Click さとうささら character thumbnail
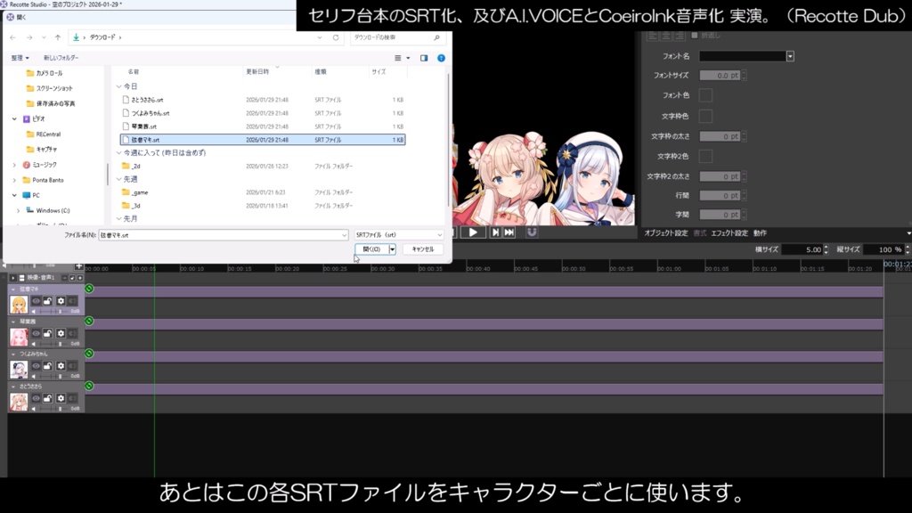912x513 pixels. click(x=19, y=402)
